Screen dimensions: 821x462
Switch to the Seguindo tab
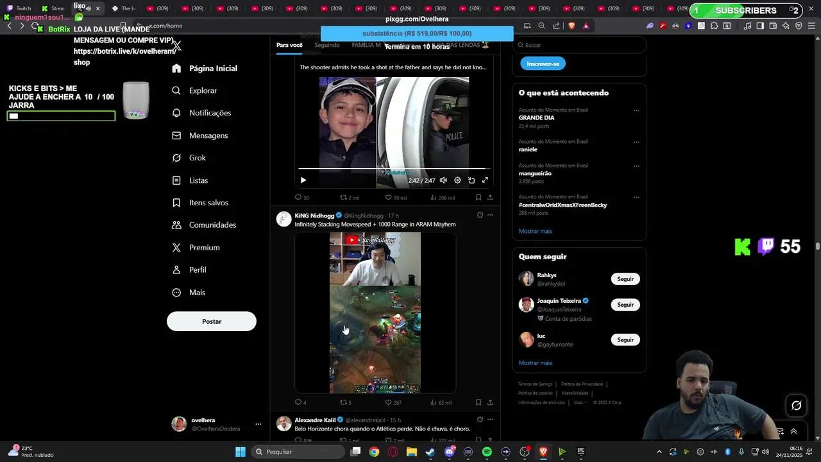pos(327,45)
